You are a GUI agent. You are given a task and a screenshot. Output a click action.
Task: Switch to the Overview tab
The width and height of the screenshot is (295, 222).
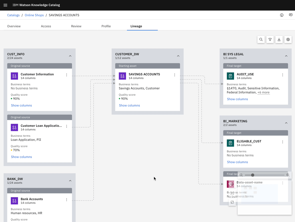(x=14, y=26)
